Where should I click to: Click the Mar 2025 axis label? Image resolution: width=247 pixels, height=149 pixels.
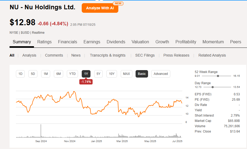click(122, 141)
